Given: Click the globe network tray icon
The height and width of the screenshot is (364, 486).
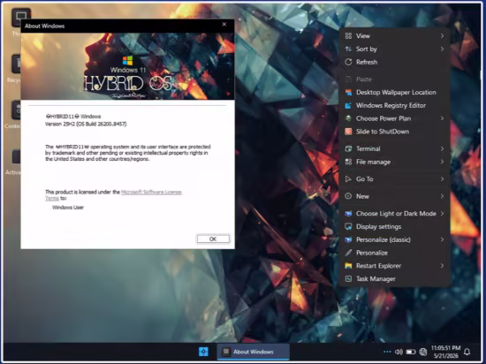Looking at the screenshot, I should click(x=422, y=352).
